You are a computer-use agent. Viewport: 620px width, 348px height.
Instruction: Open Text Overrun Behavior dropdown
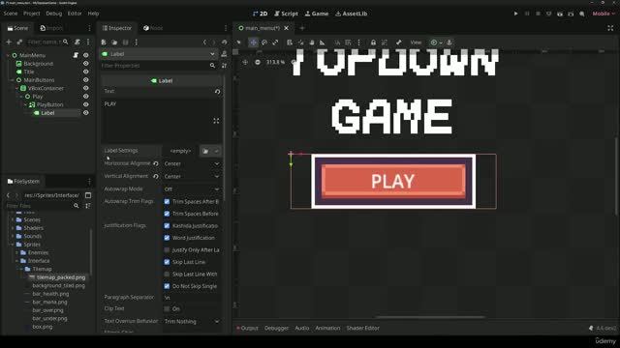point(192,322)
